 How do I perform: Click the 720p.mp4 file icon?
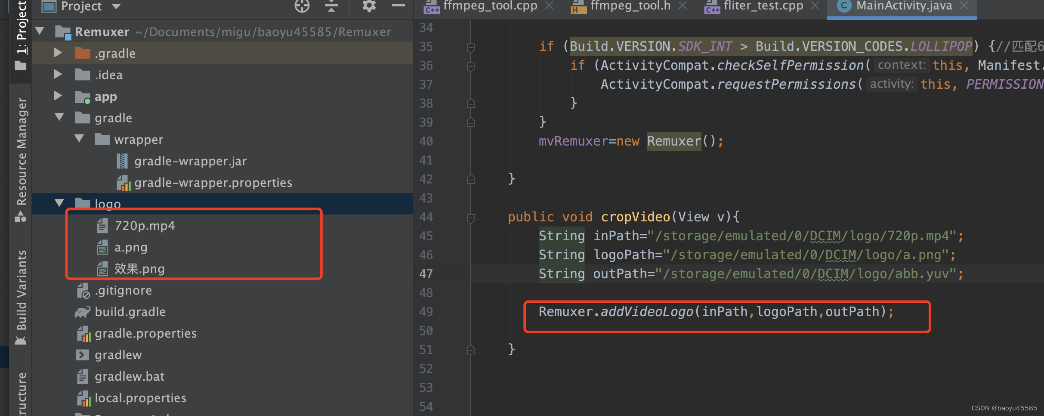point(102,226)
